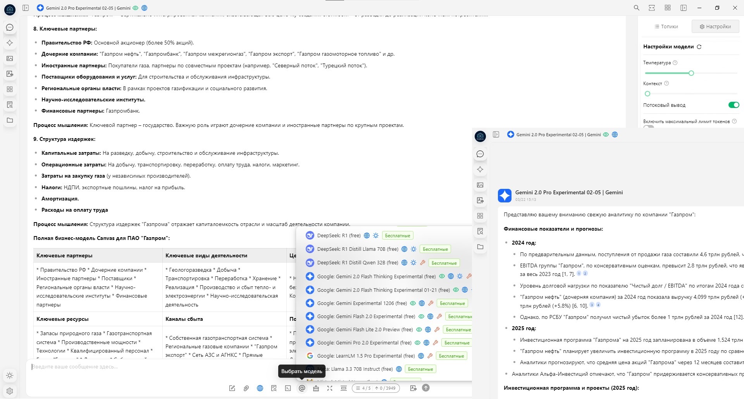Adjust the context slider handle
744x399 pixels.
click(647, 94)
